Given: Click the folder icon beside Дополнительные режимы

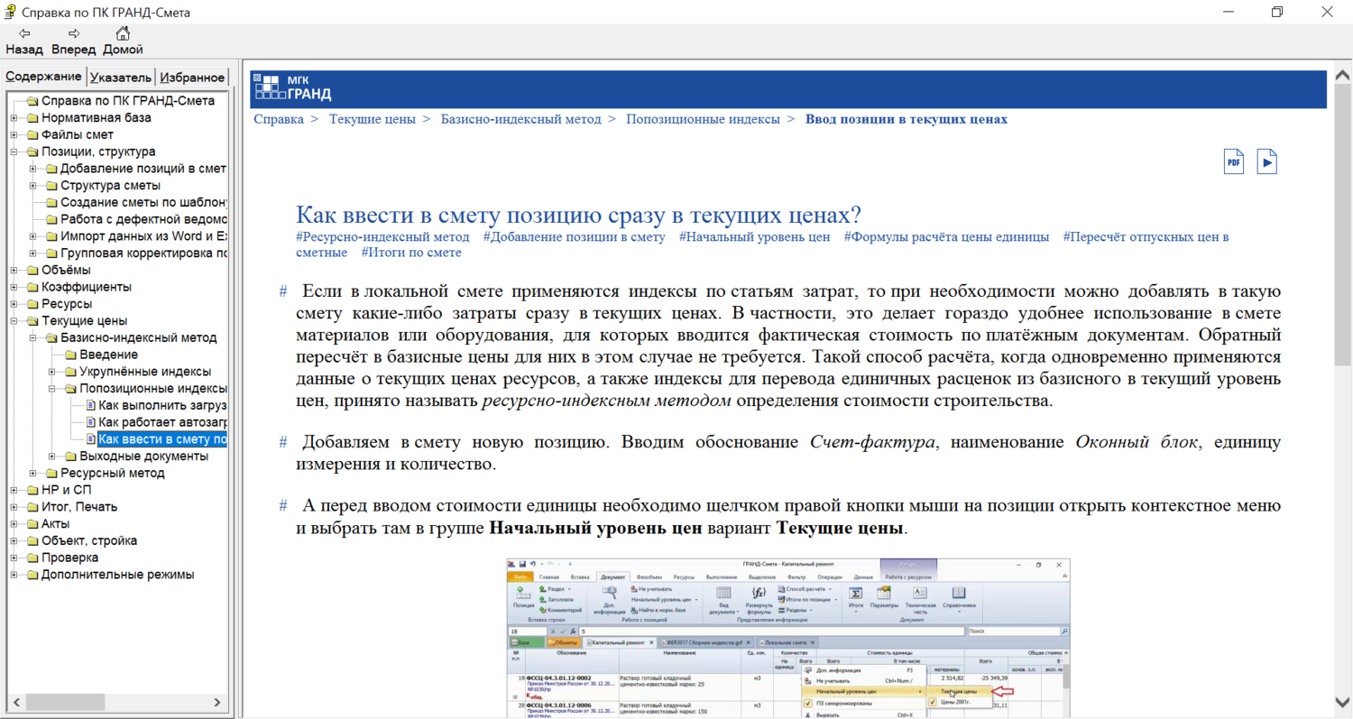Looking at the screenshot, I should (32, 575).
